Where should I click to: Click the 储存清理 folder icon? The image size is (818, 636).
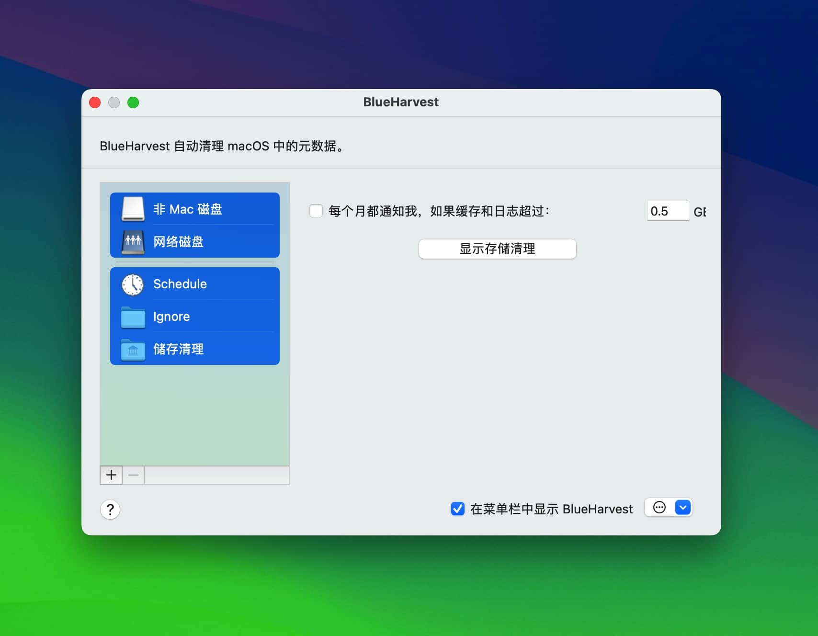[133, 350]
